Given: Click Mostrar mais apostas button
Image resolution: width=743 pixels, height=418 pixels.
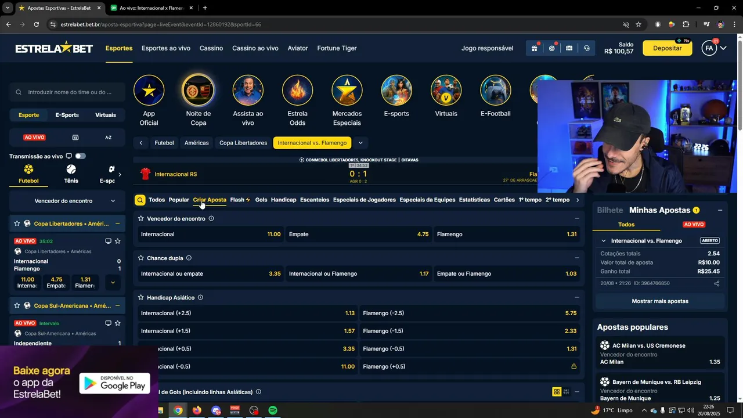Looking at the screenshot, I should [660, 301].
